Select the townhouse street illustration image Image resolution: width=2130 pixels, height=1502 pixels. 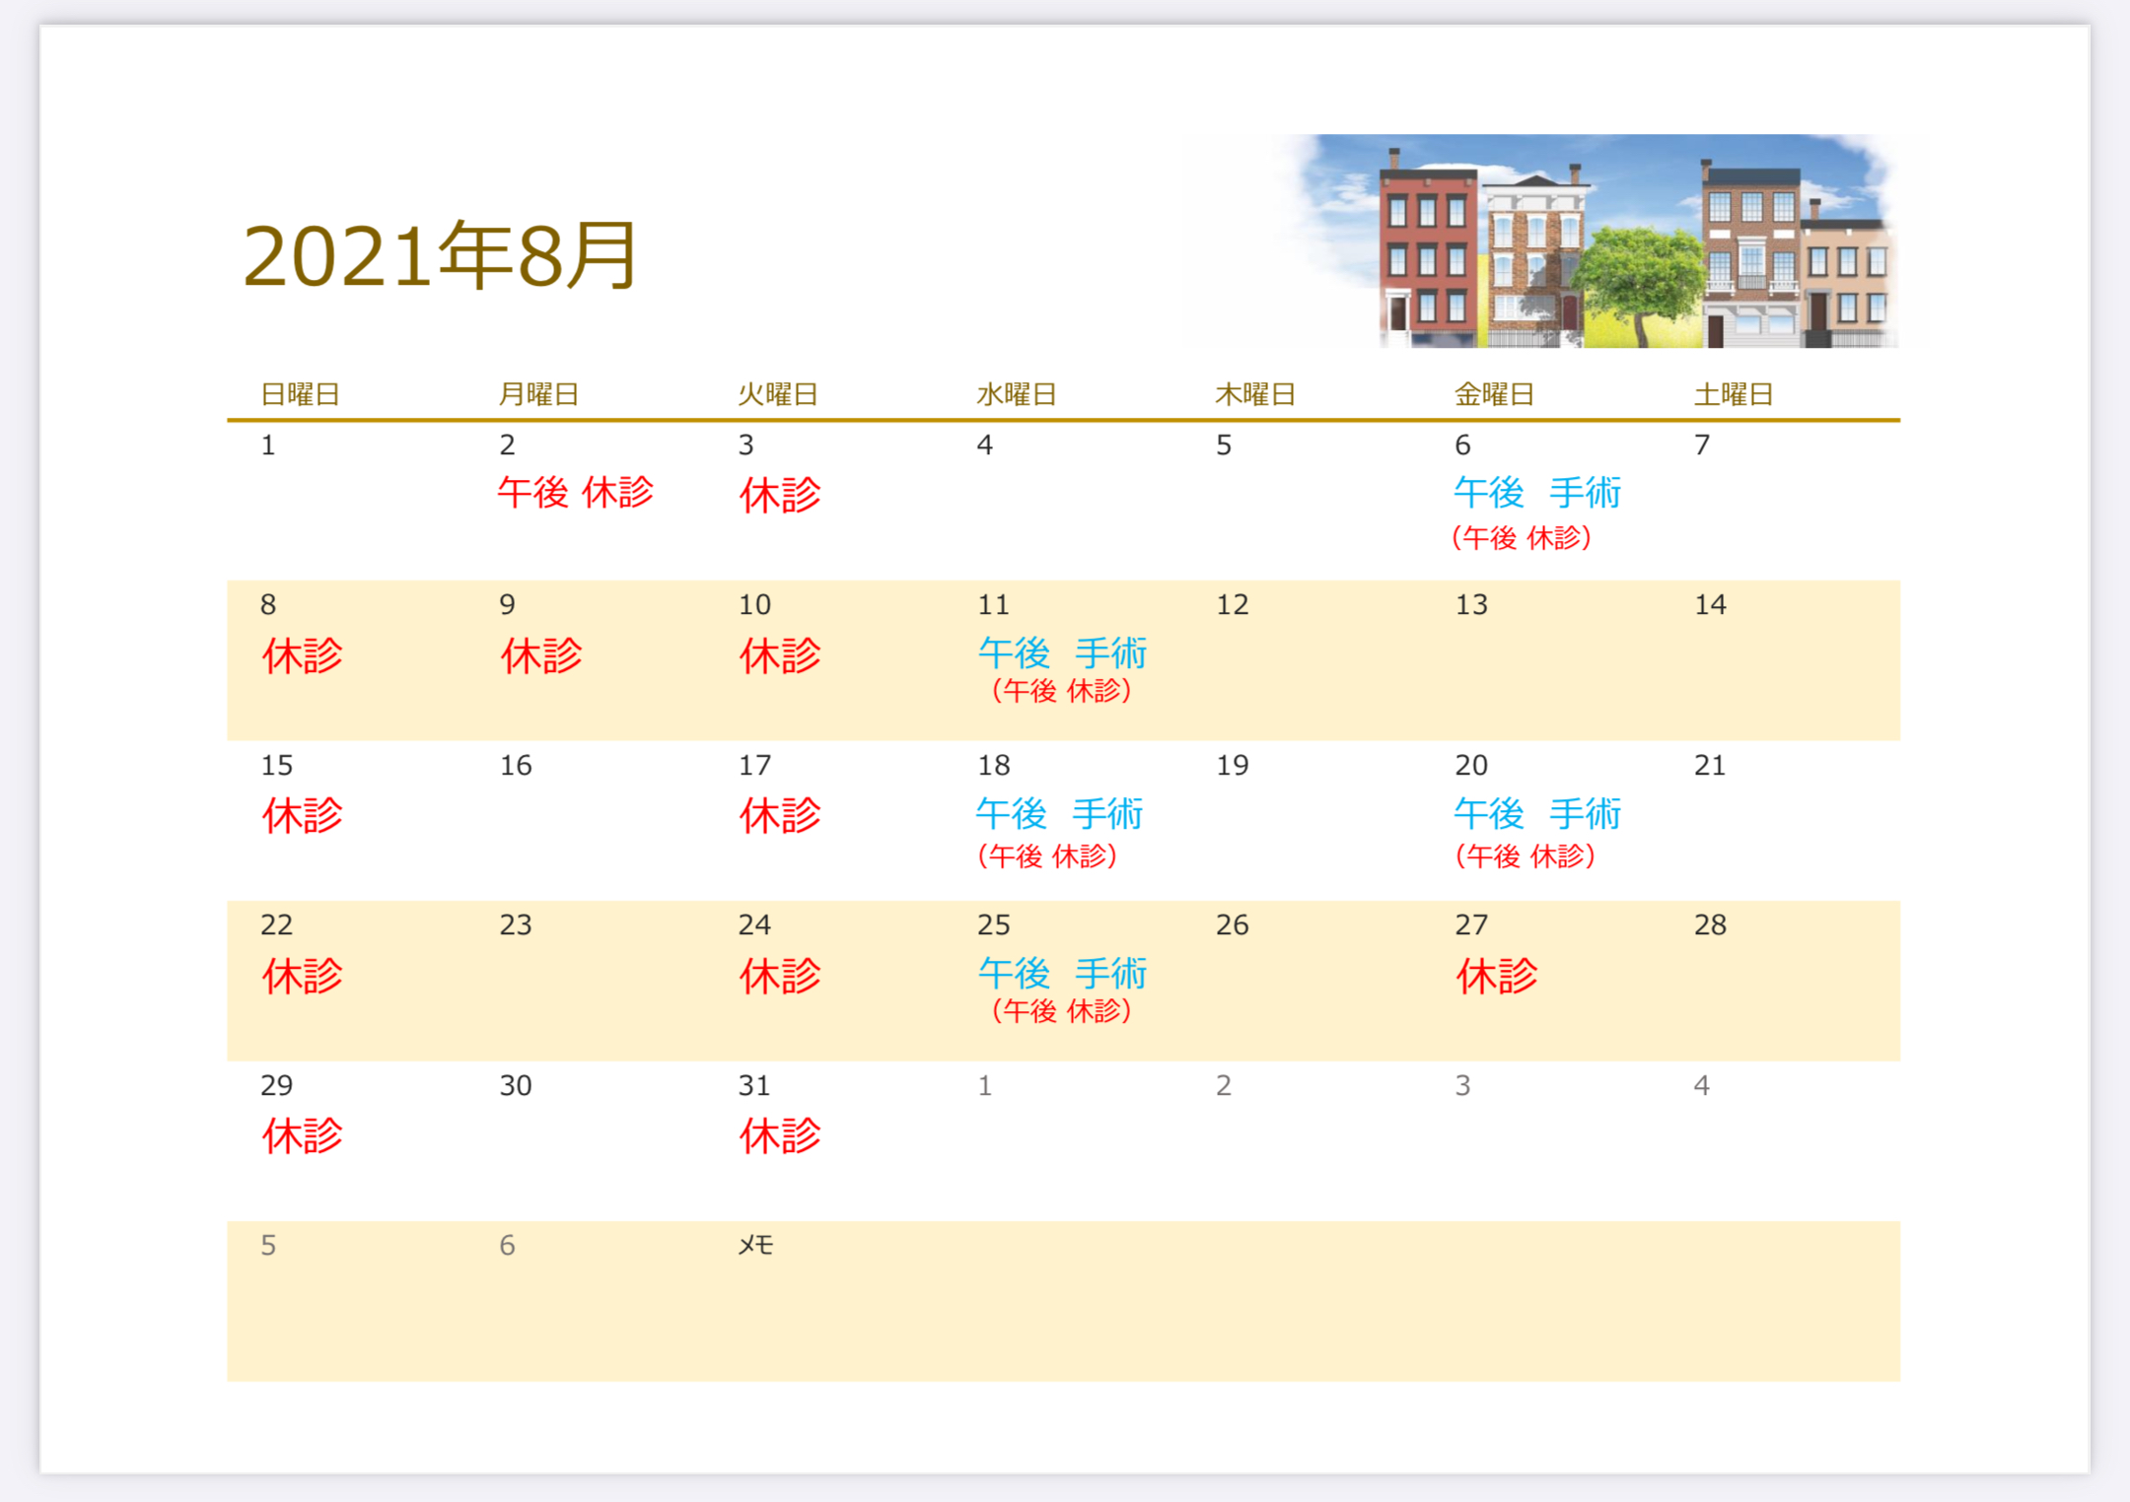tap(1590, 240)
